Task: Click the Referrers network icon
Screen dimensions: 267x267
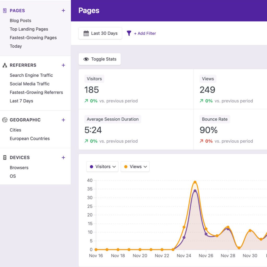Action: [5, 65]
